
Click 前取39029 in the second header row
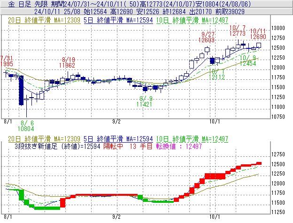pyautogui.click(x=230, y=12)
